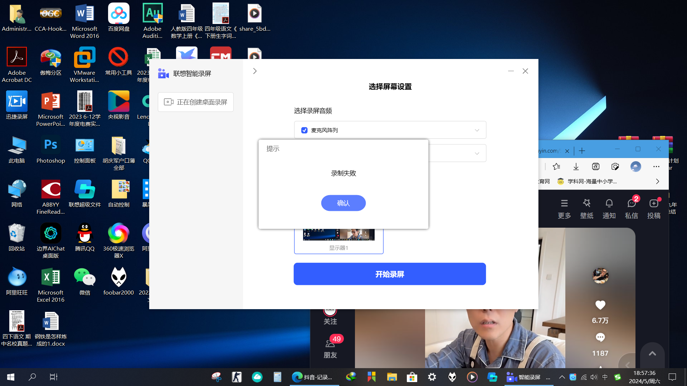The width and height of the screenshot is (687, 386).
Task: Open Task View on the taskbar
Action: tap(53, 377)
